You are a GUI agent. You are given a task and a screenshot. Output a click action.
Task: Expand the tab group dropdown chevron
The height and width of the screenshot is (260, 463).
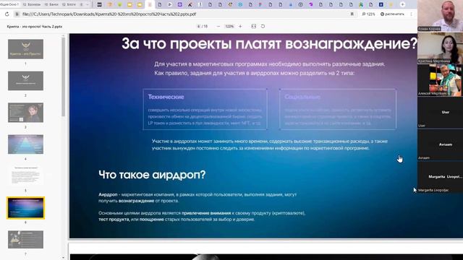pos(88,4)
